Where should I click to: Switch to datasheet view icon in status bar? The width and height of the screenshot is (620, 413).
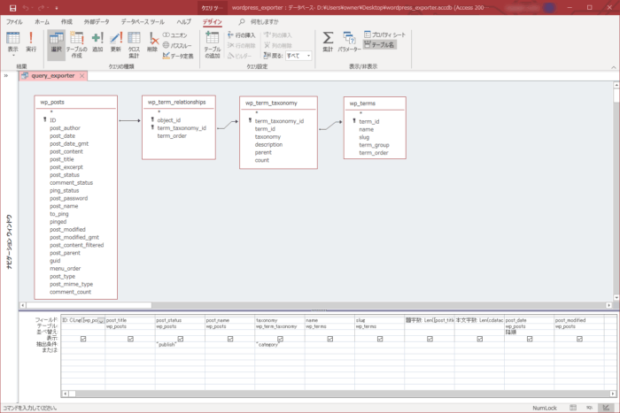tap(573, 408)
